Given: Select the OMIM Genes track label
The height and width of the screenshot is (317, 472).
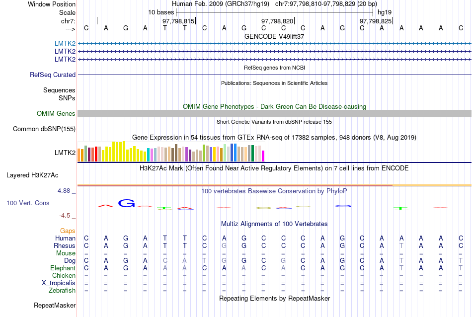Looking at the screenshot, I should [56, 113].
